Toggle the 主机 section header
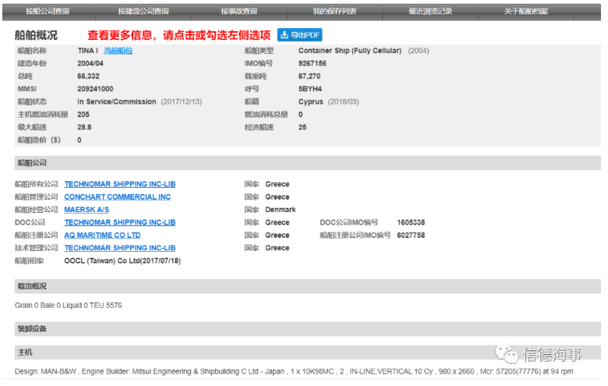The height and width of the screenshot is (386, 608). click(24, 352)
